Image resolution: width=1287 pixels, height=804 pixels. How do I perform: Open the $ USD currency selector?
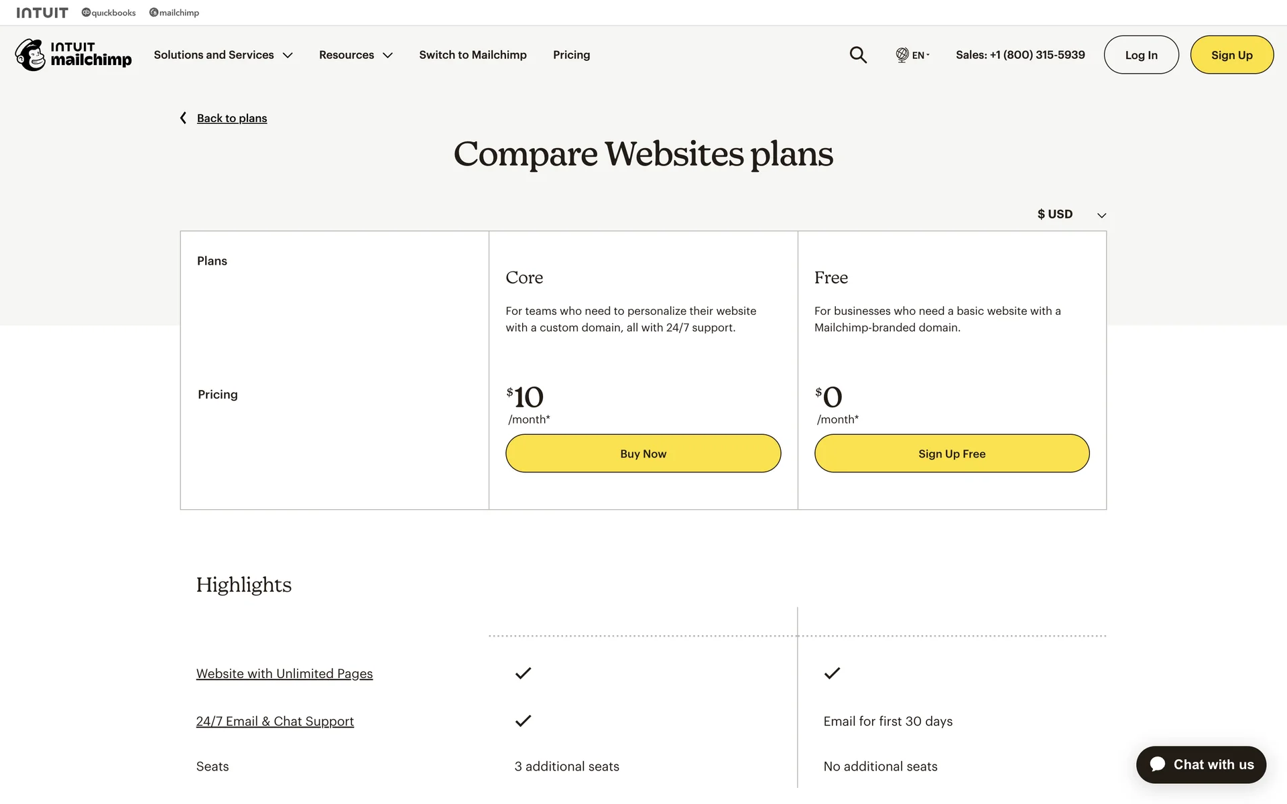point(1071,214)
